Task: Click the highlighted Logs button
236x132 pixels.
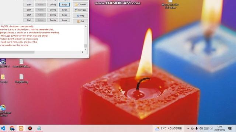Action: pos(65,5)
